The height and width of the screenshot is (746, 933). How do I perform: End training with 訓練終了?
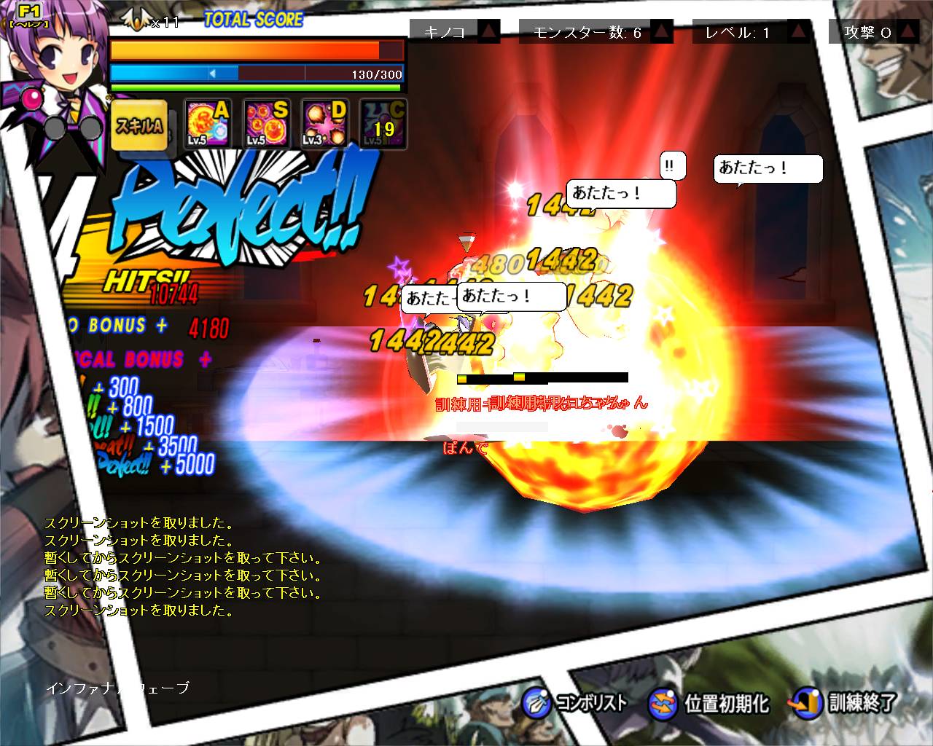point(843,702)
